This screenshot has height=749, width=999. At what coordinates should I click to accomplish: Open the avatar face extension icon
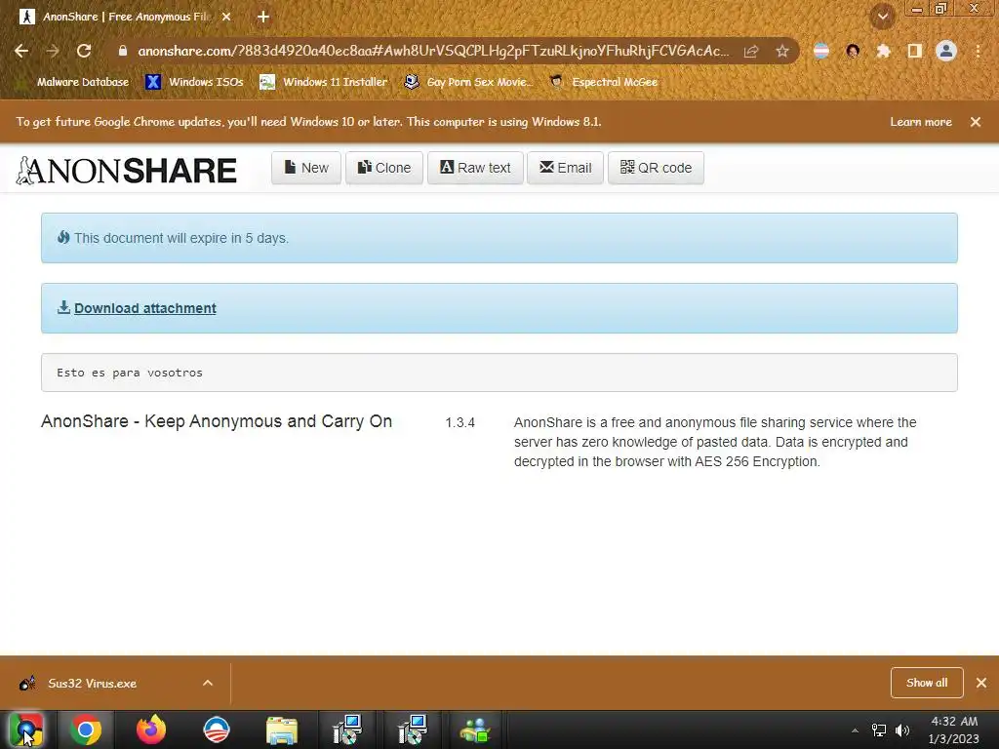[853, 51]
